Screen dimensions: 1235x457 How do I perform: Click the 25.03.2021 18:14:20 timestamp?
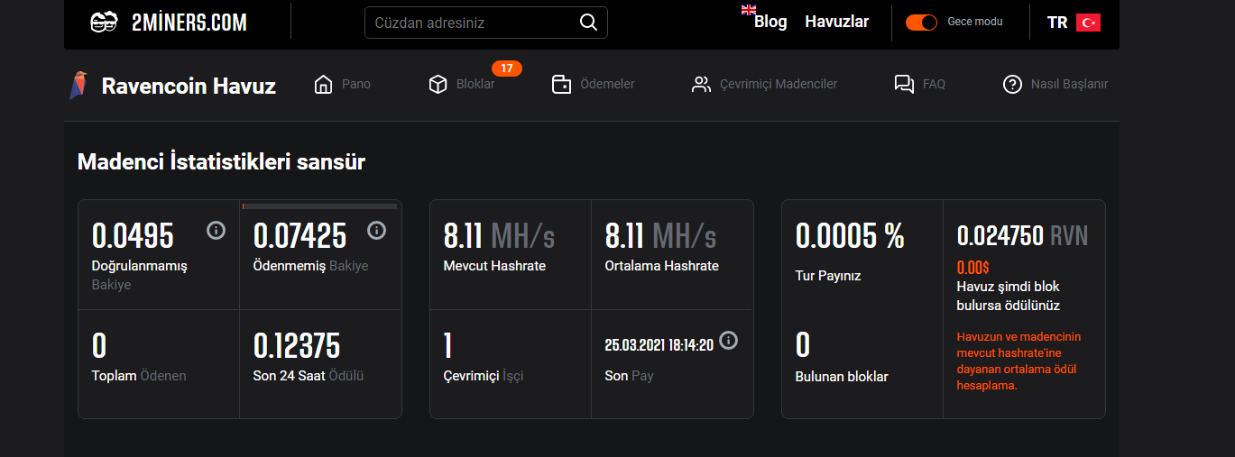[x=659, y=345]
